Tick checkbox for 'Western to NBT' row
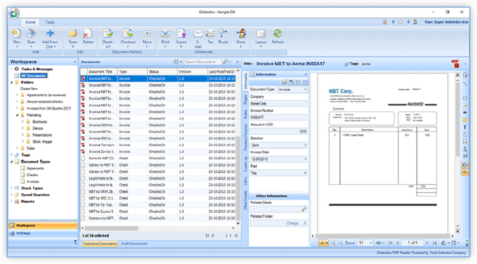Screen dimensions: 477x264 (83, 218)
